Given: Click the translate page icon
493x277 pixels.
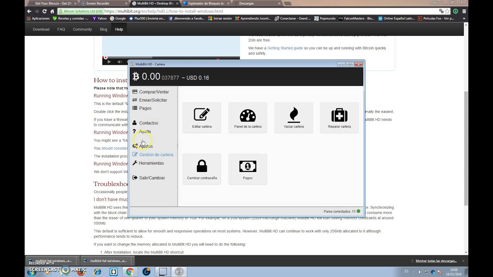Looking at the screenshot, I should [x=441, y=11].
